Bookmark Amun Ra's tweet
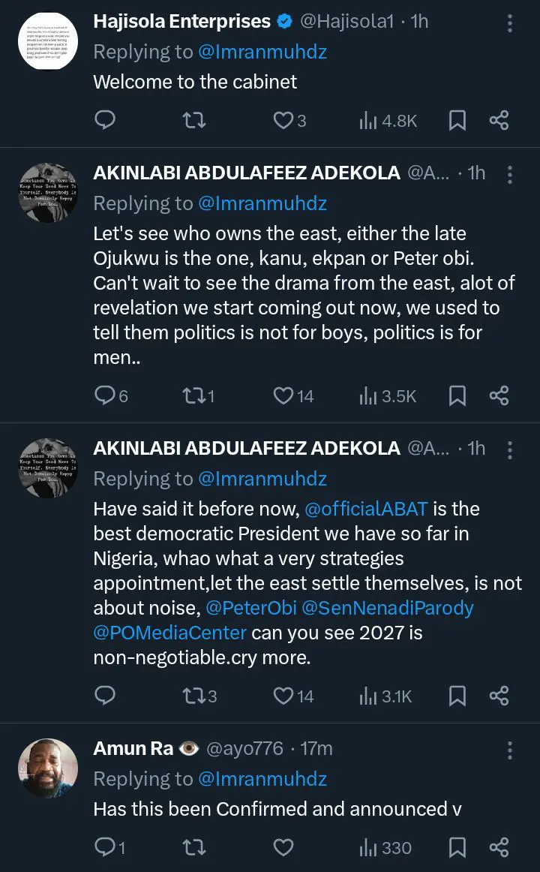 [x=457, y=848]
